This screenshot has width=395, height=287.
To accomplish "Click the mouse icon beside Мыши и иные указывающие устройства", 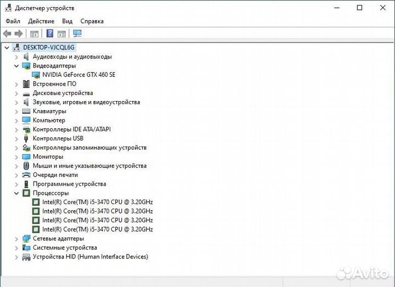I will tap(26, 166).
